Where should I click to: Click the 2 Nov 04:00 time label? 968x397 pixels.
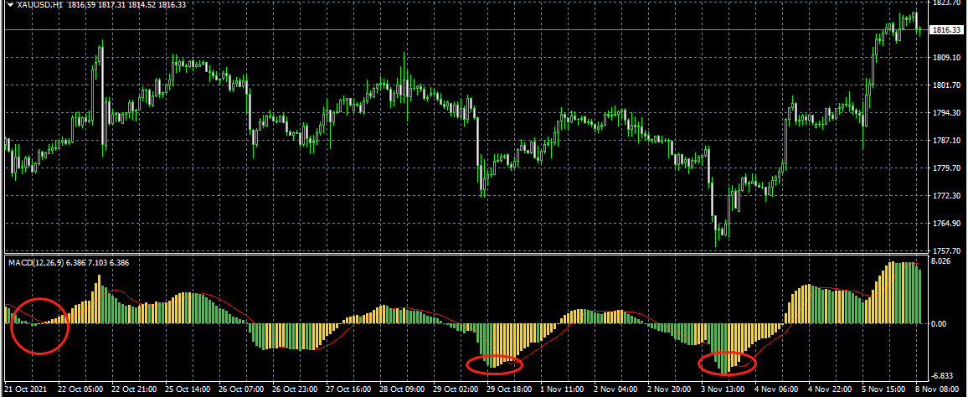point(616,390)
